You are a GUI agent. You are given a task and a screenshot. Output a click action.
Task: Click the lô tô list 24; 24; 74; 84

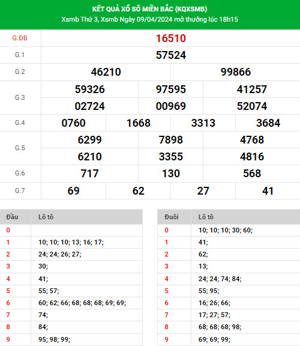(220, 279)
